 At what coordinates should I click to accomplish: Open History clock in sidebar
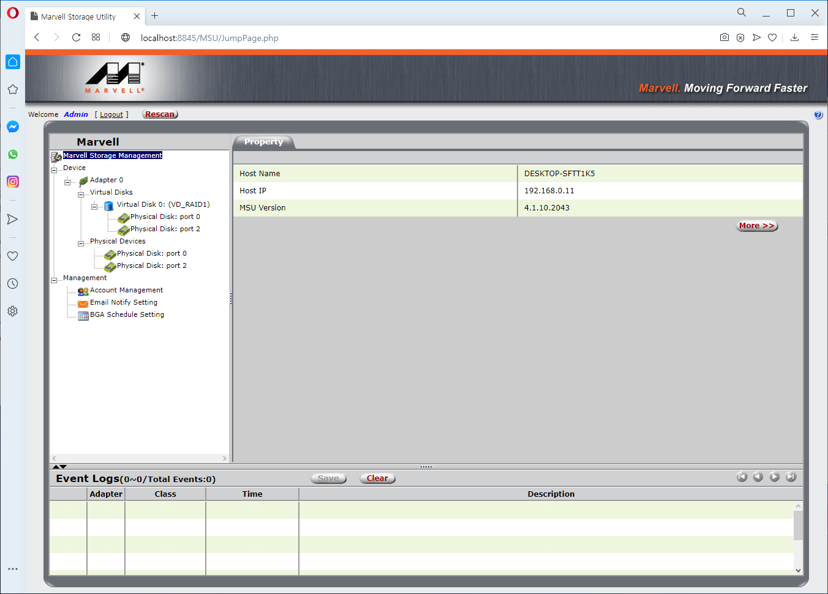click(13, 283)
